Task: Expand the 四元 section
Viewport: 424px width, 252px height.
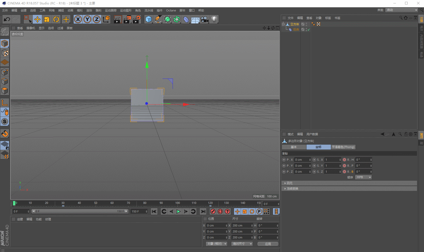Action: point(349,183)
